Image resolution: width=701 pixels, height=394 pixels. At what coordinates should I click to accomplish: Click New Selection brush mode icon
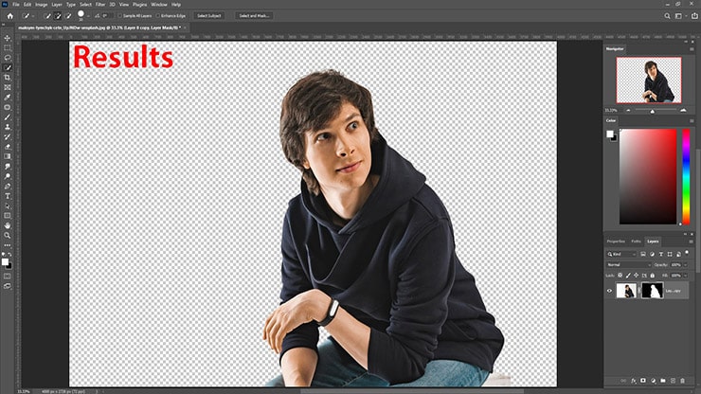(47, 16)
